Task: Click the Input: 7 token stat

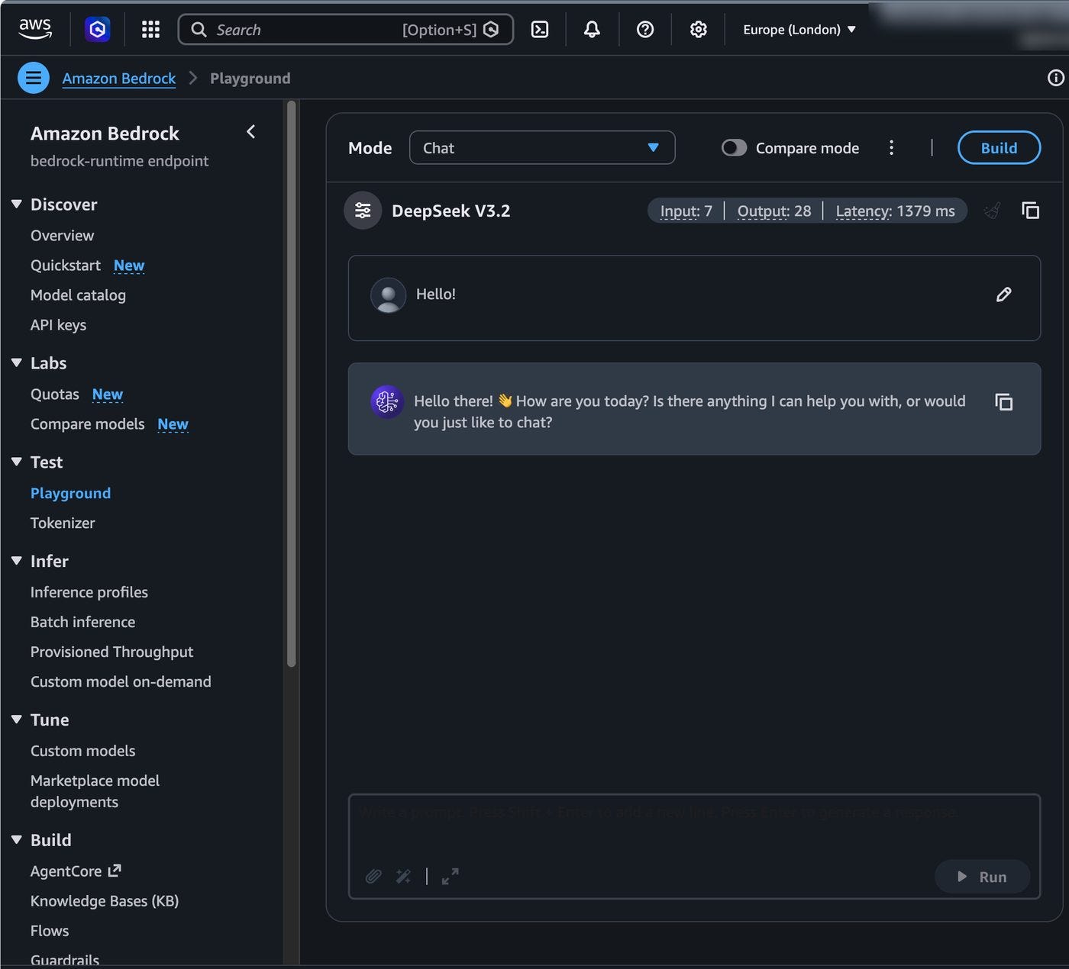Action: (686, 211)
